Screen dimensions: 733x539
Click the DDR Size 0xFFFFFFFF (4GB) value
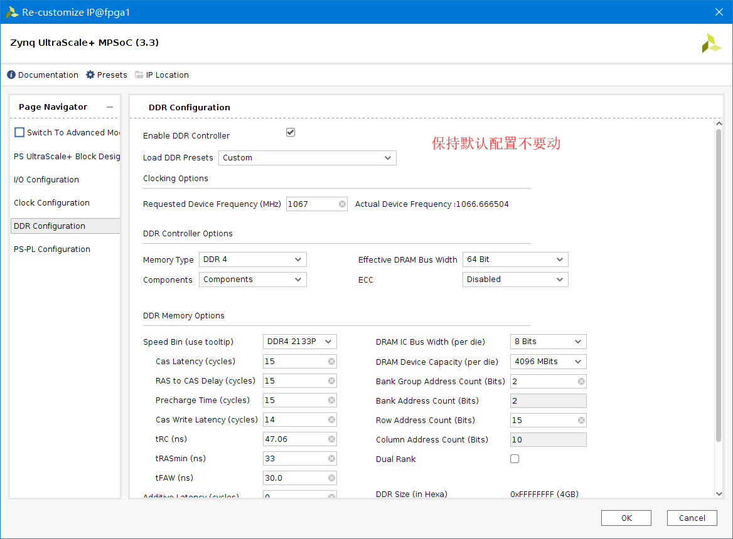coord(544,494)
